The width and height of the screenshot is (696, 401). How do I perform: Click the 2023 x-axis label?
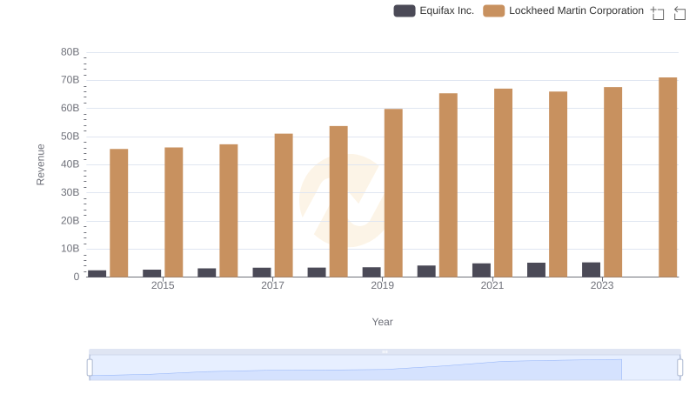click(x=602, y=285)
